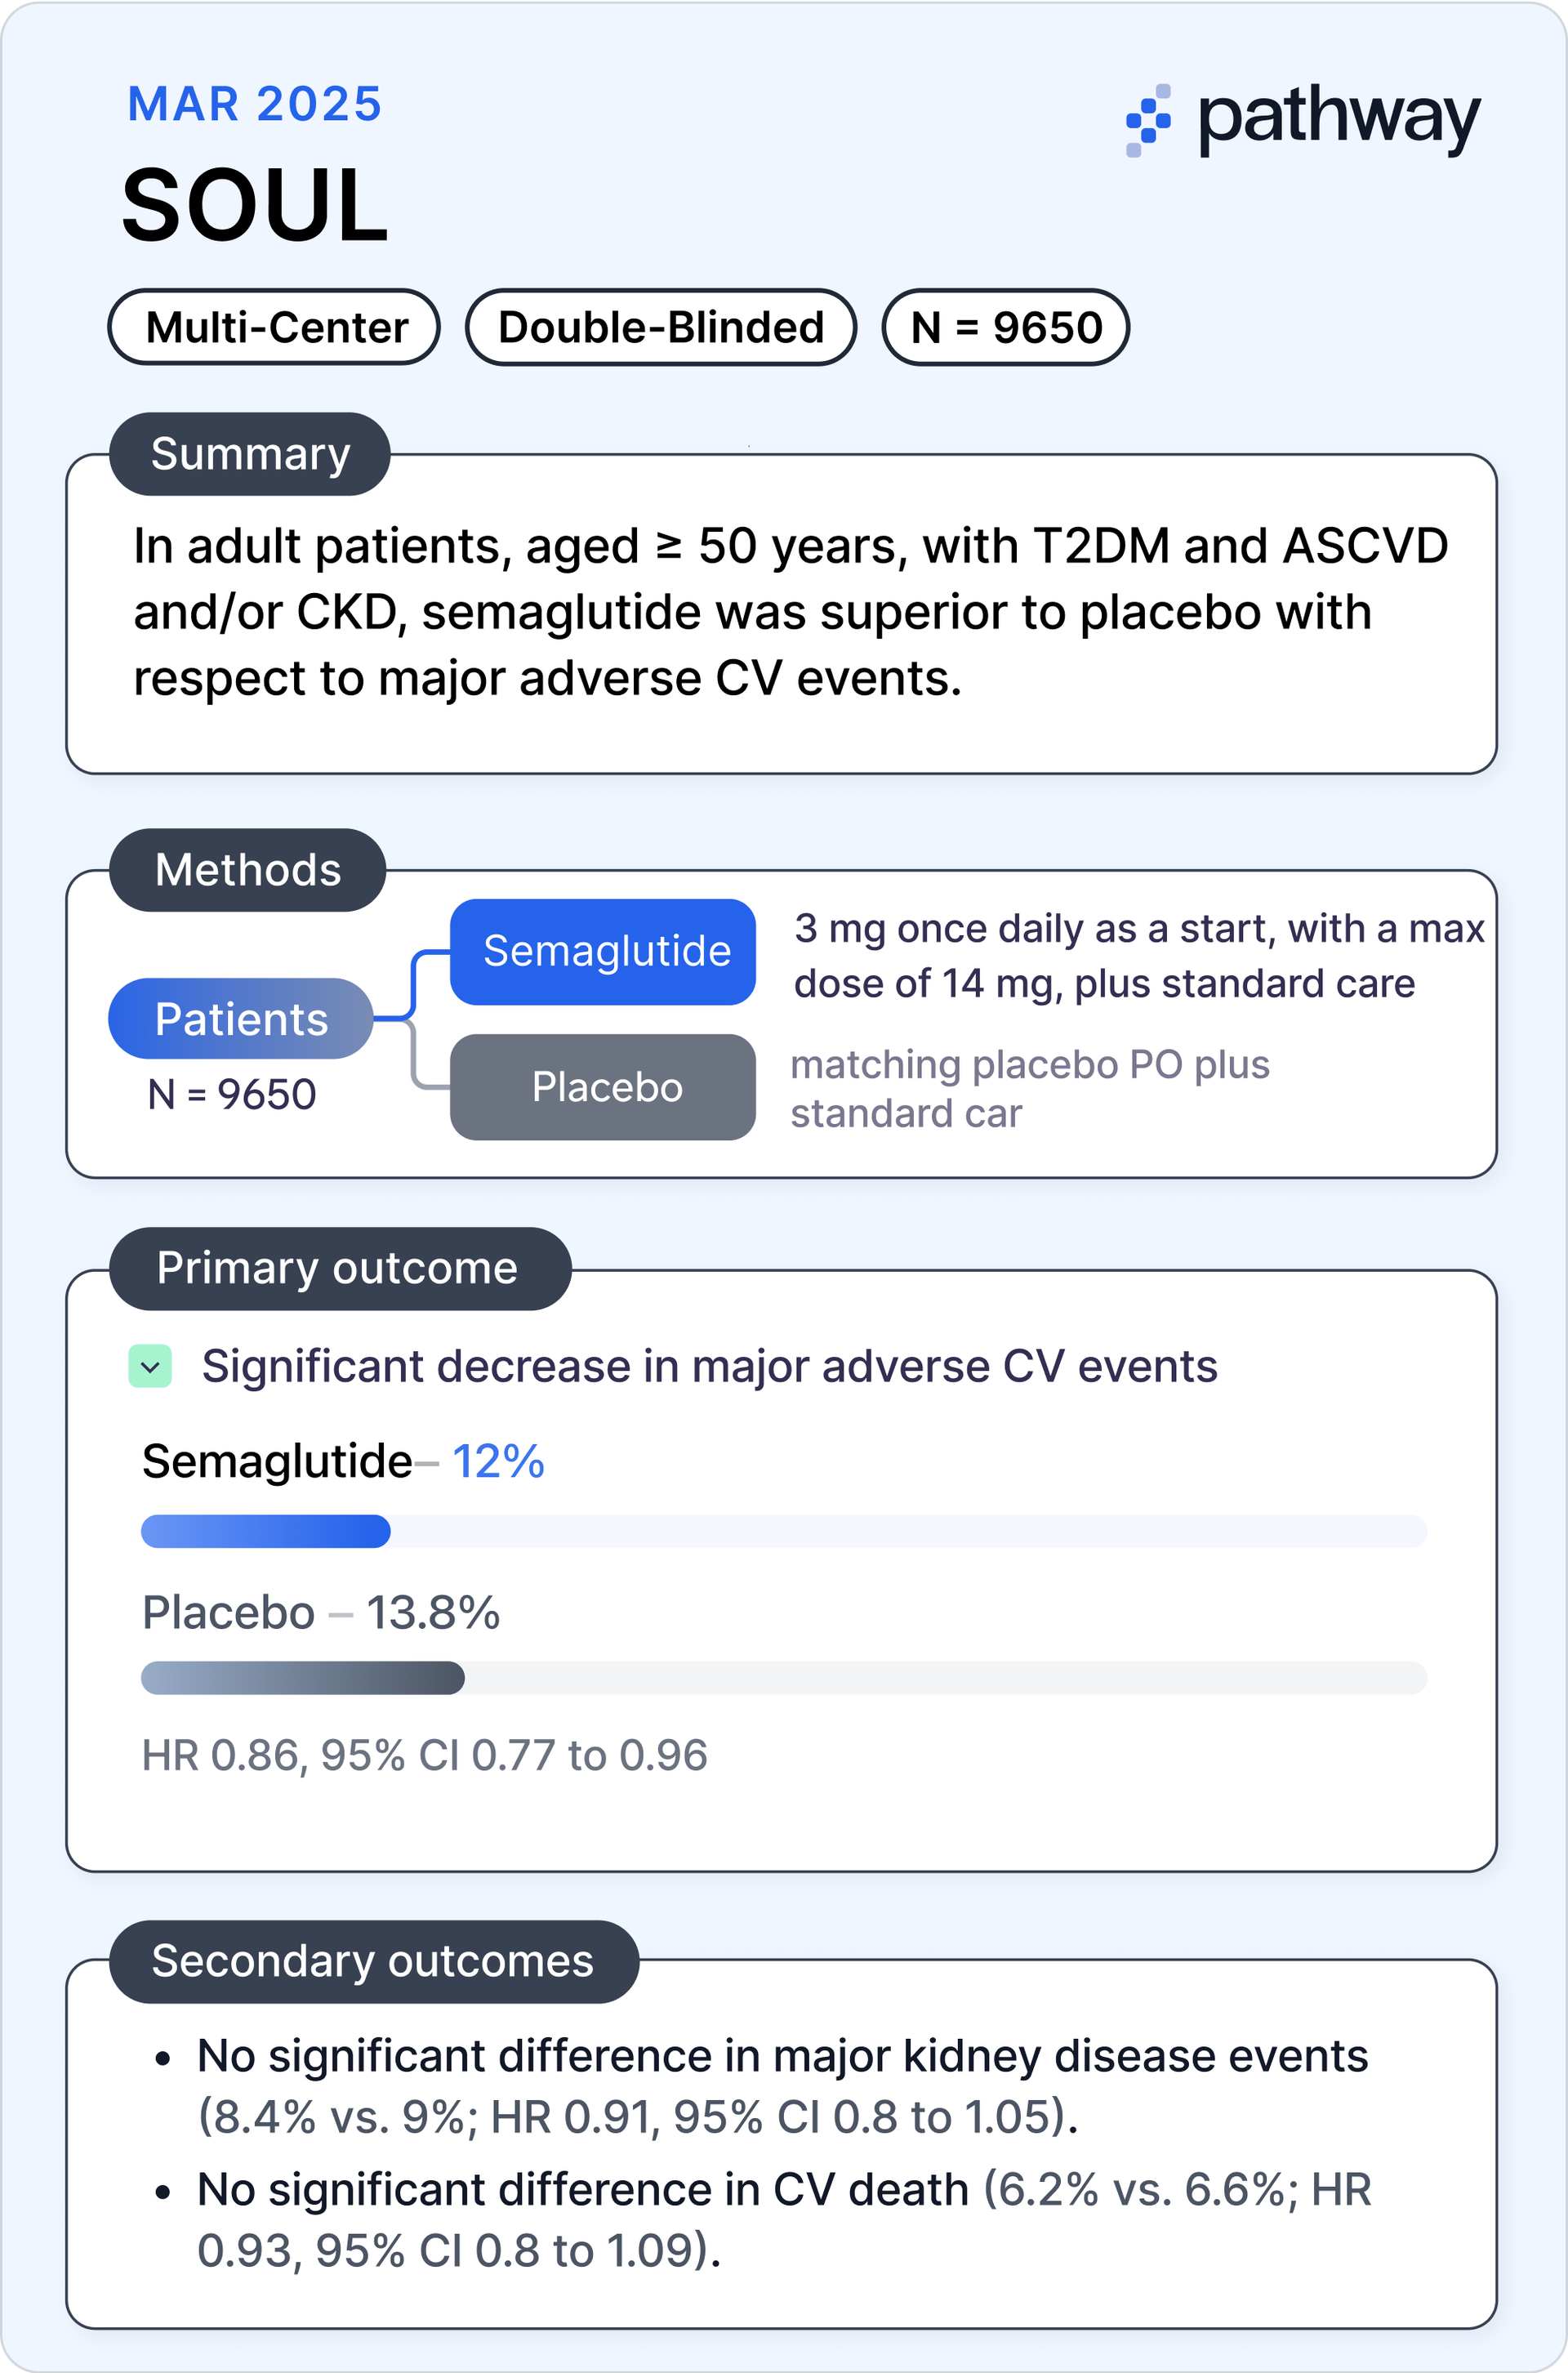Select the Double-Blinded tag
The width and height of the screenshot is (1568, 2373).
(660, 327)
